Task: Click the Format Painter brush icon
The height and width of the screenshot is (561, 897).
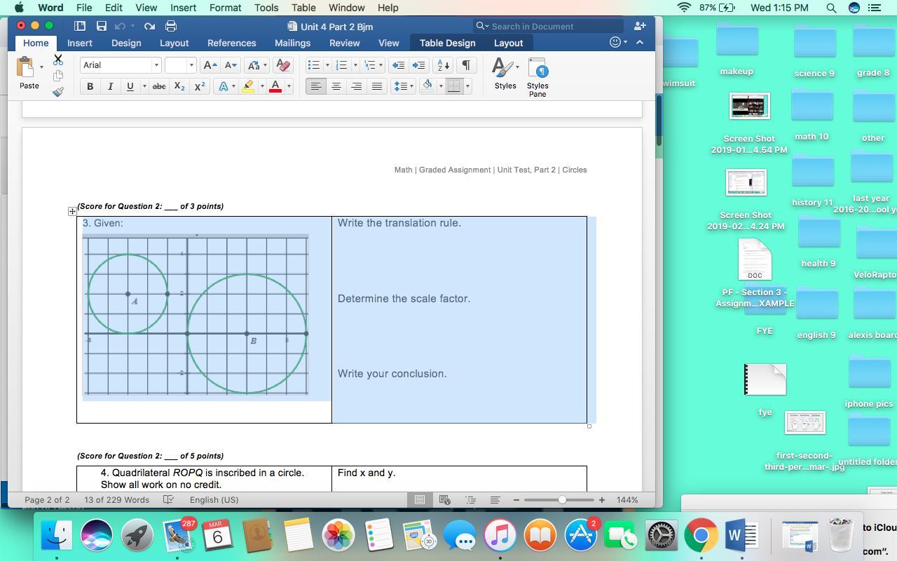Action: pyautogui.click(x=58, y=92)
